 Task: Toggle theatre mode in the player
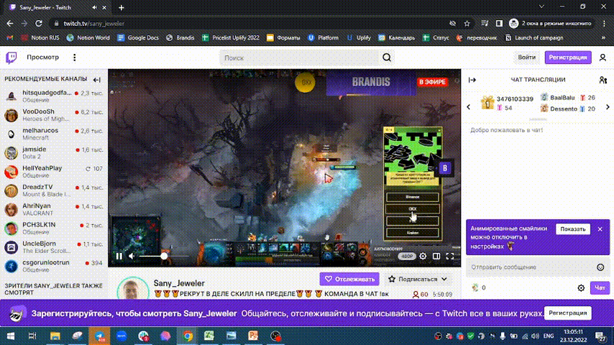436,256
